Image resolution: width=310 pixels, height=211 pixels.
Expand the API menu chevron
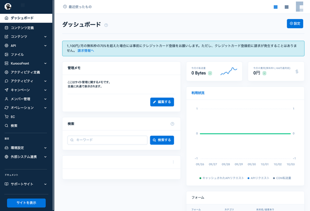45,45
